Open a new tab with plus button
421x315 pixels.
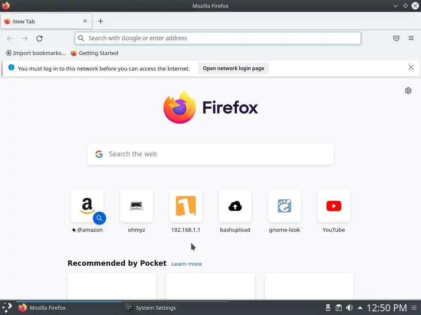100,21
